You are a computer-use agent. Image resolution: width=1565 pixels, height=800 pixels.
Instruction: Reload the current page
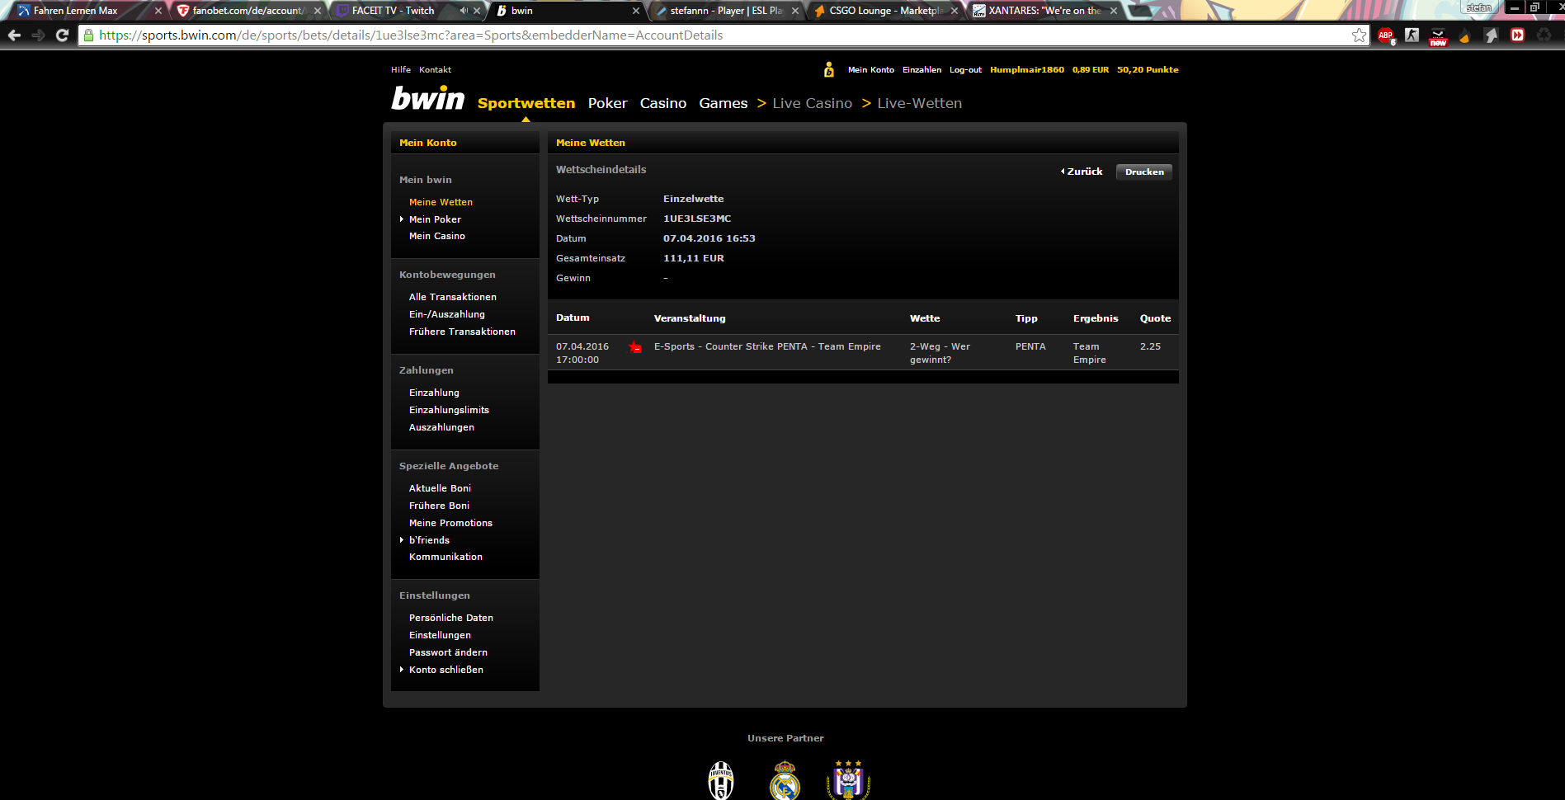pos(62,35)
